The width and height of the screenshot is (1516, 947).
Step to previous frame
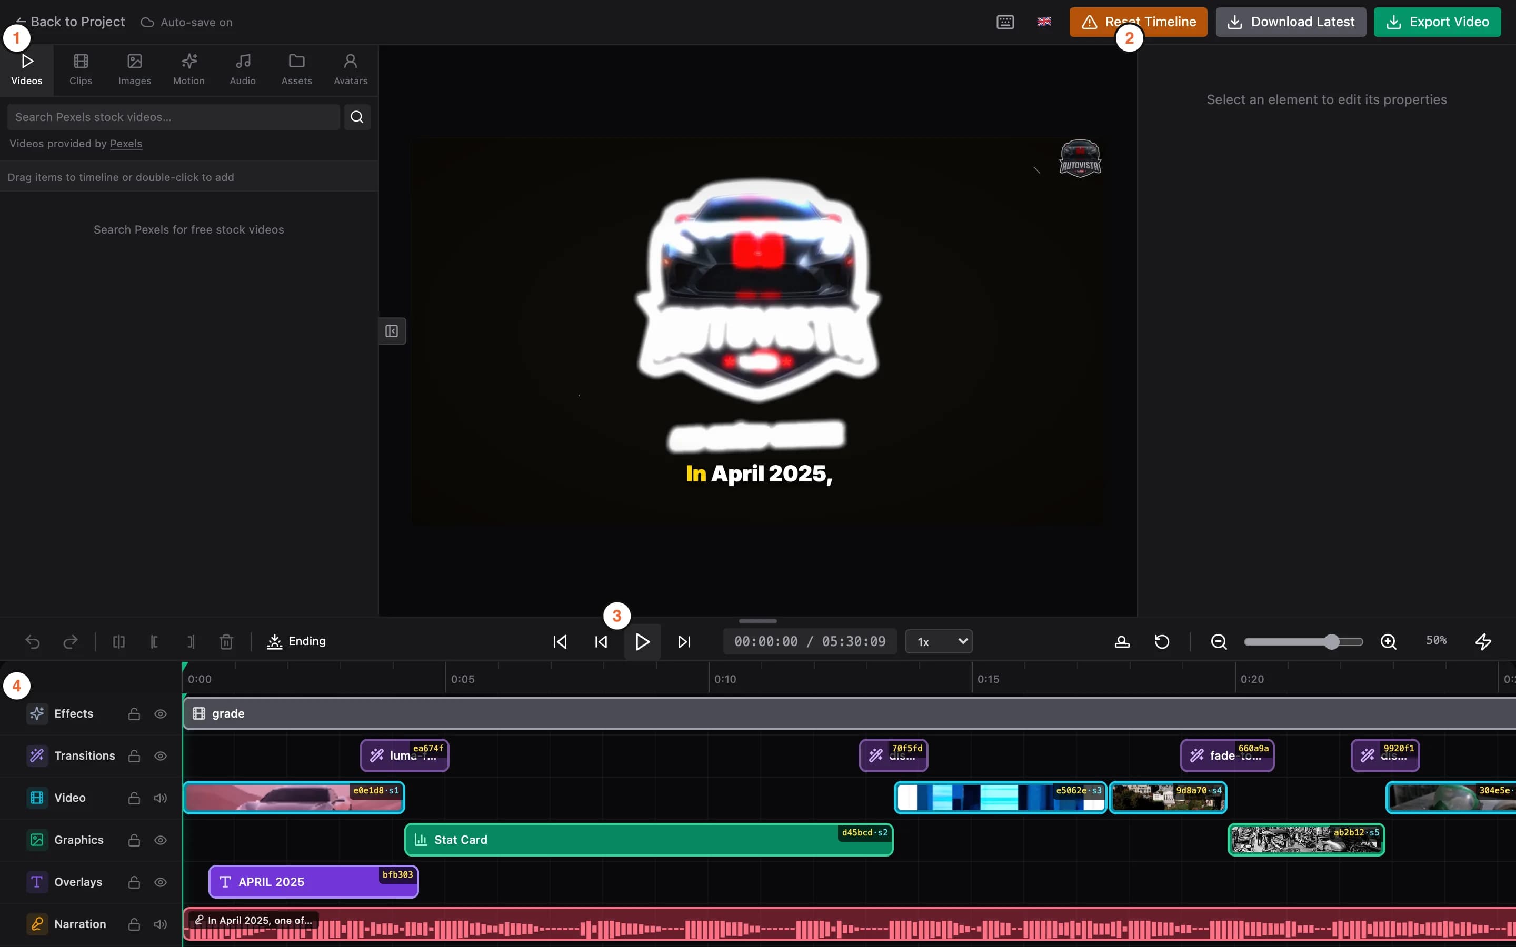(x=601, y=641)
